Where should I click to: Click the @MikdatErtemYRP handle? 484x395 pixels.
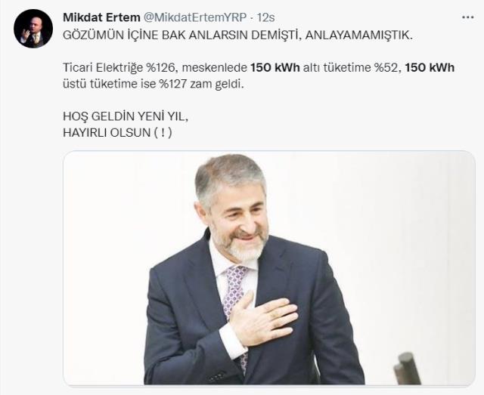tap(195, 17)
